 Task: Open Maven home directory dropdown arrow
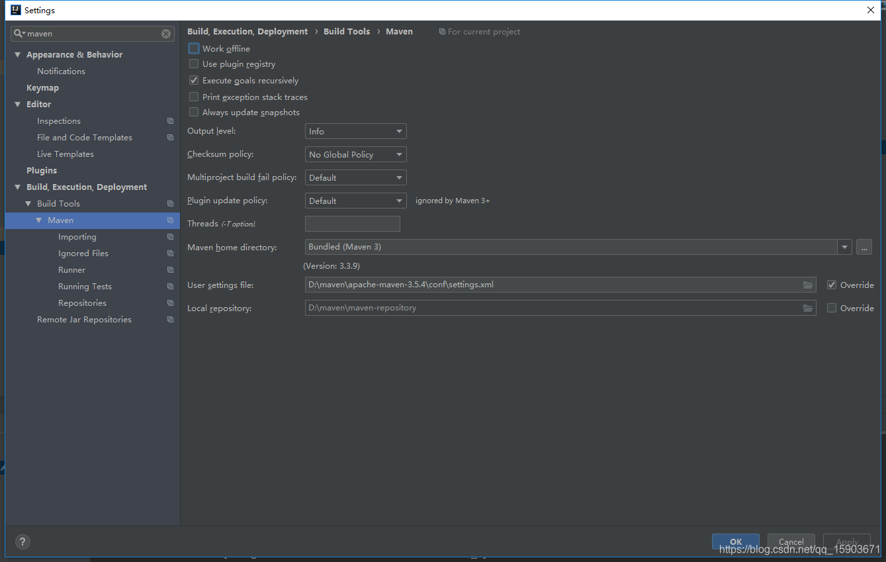coord(844,247)
